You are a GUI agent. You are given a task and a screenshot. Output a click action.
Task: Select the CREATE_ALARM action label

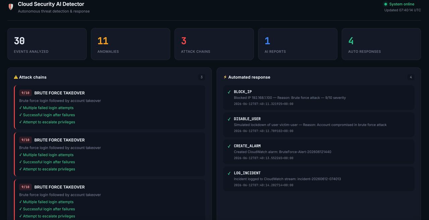coord(247,146)
